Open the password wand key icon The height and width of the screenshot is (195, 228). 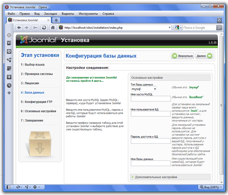point(35,28)
